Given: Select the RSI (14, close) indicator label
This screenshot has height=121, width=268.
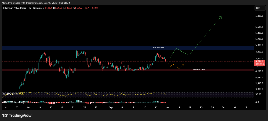Looking at the screenshot, I should [x=10, y=93].
